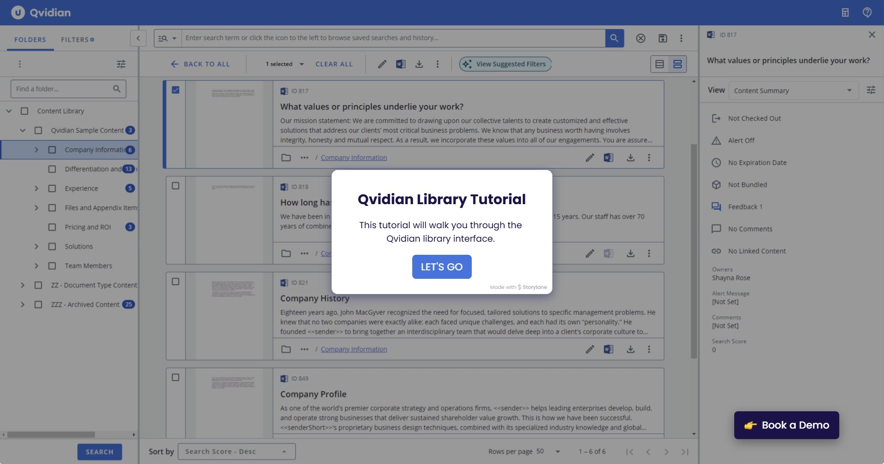Open folder panel kebab menu
The height and width of the screenshot is (464, 884).
[19, 64]
